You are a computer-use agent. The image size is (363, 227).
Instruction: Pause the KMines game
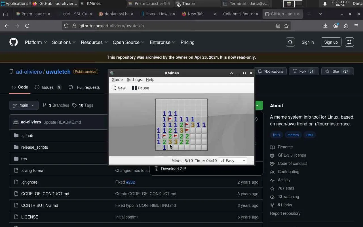pos(141,88)
